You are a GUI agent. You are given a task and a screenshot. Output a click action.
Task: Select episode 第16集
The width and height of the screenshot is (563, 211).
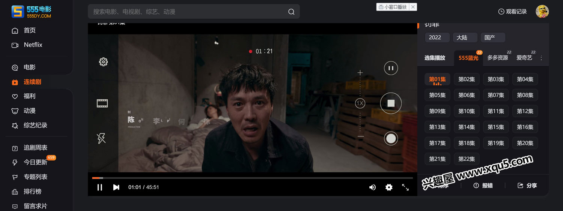point(525,127)
